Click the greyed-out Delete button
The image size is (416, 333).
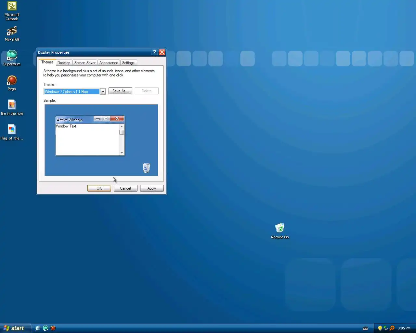pyautogui.click(x=147, y=91)
